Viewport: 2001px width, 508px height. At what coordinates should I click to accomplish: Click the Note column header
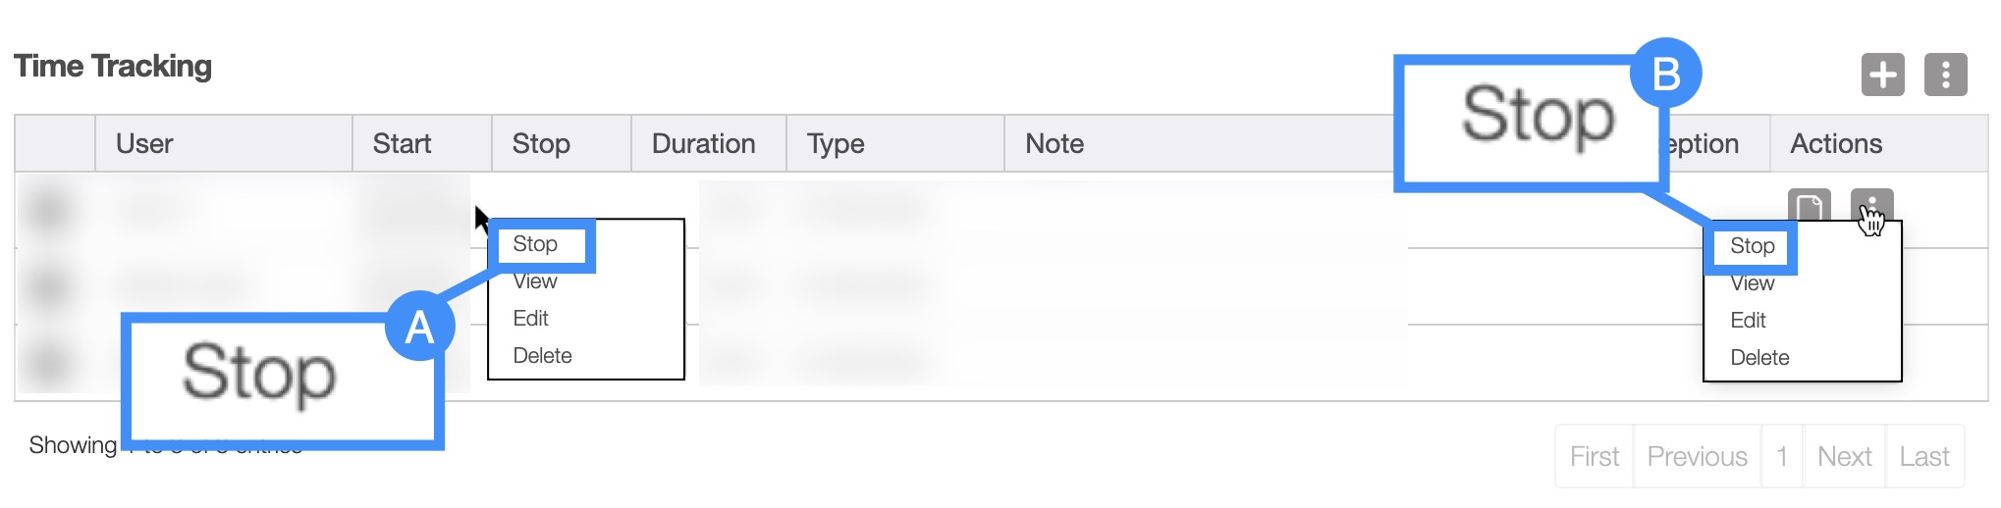click(1055, 144)
